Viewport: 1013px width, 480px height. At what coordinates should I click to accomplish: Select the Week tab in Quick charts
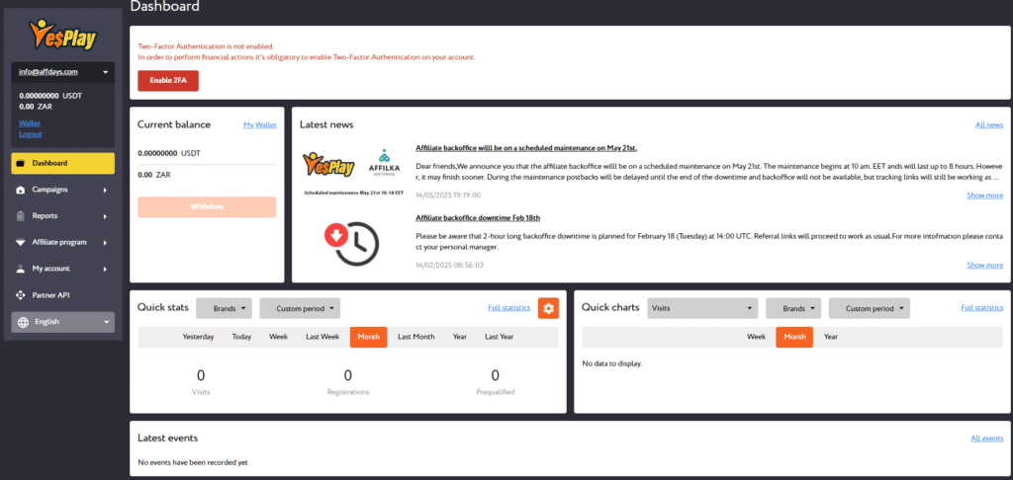click(757, 337)
